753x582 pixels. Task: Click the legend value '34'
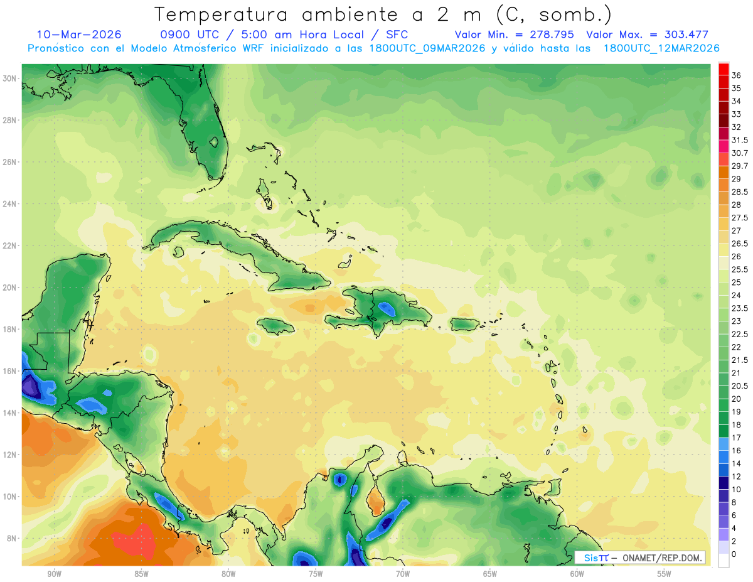pos(737,101)
